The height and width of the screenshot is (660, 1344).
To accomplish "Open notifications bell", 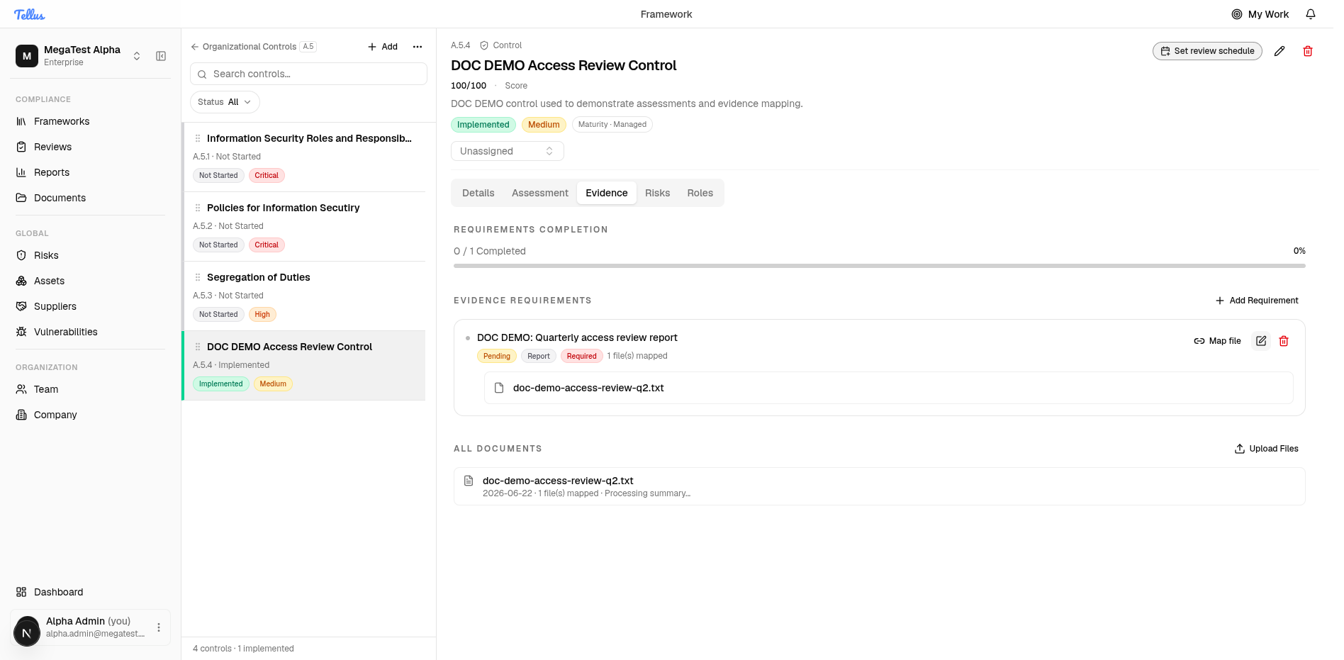I will click(x=1311, y=14).
